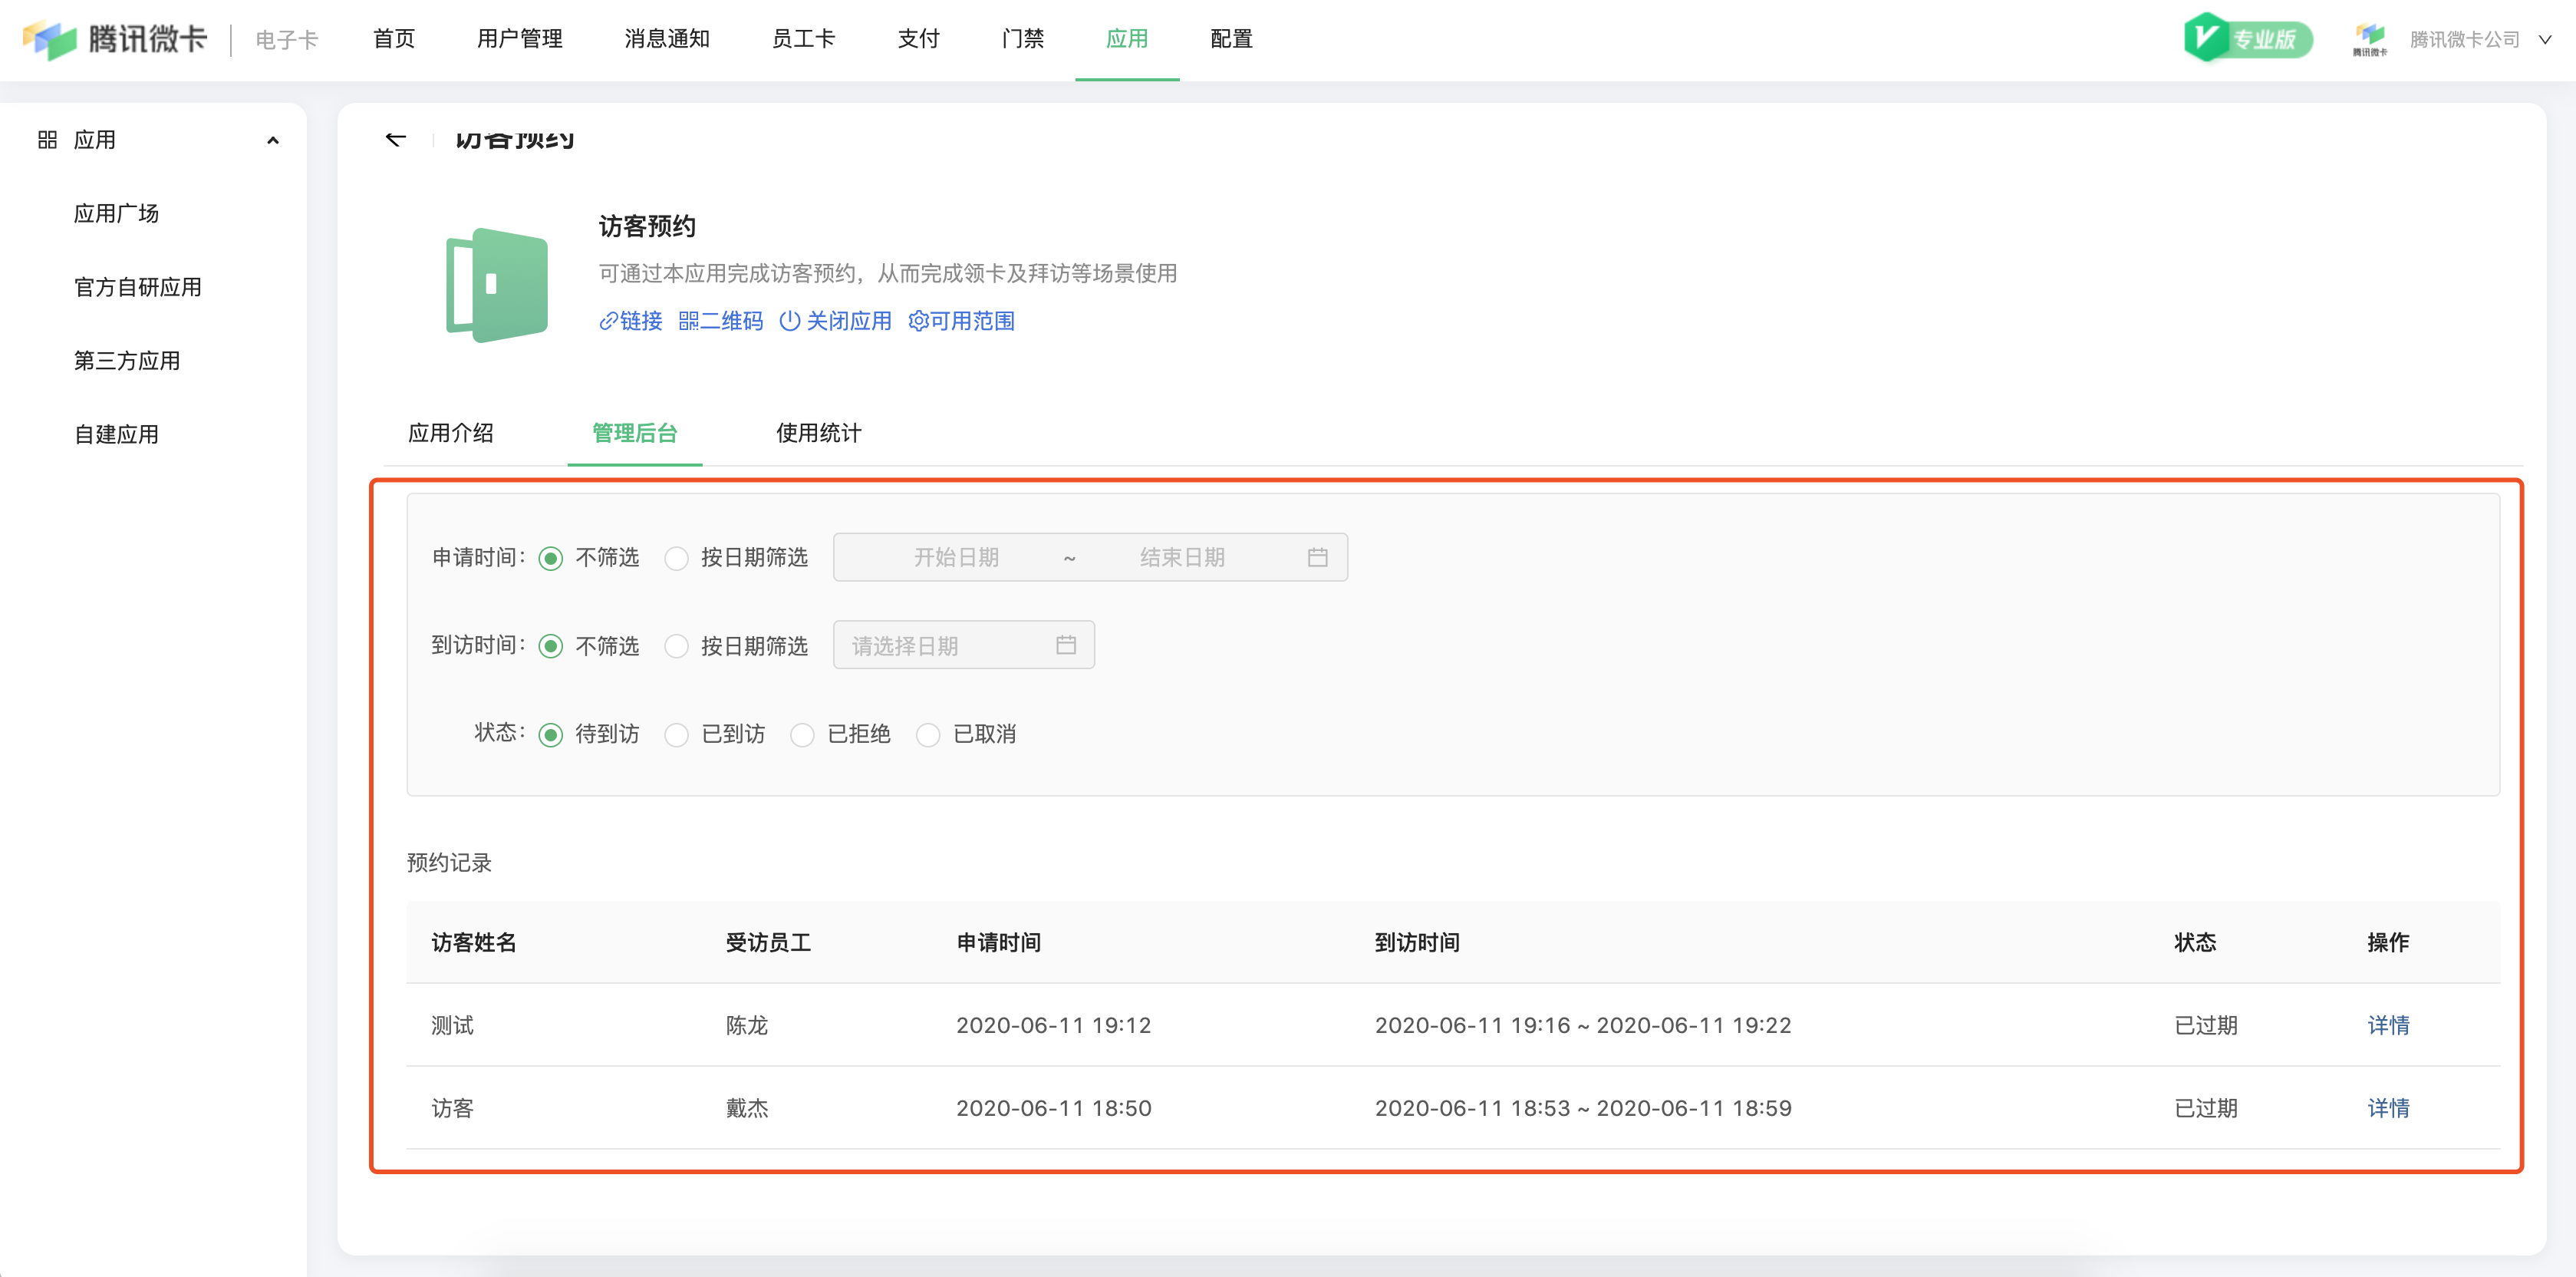Switch to 使用统计 tab
Screen dimensions: 2576x1277
(819, 434)
